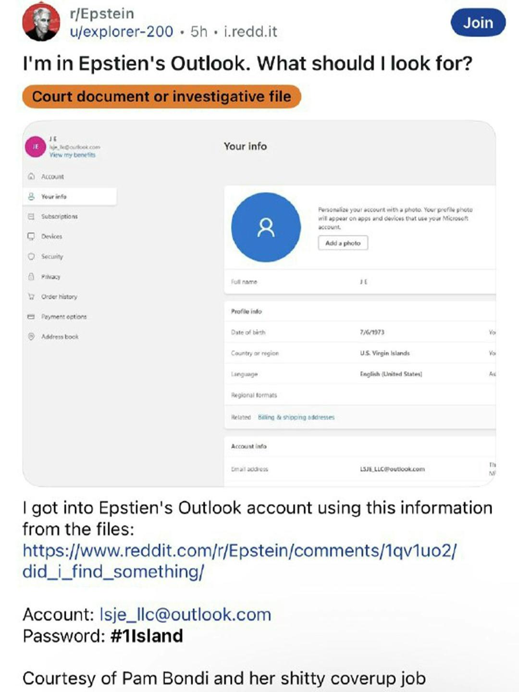Click the pink JE account avatar
This screenshot has width=519, height=692.
[35, 147]
